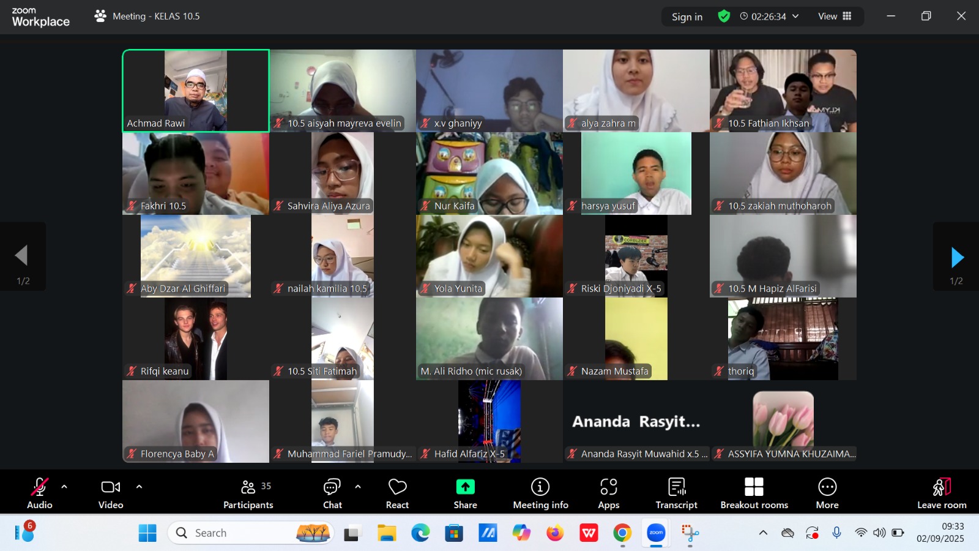The height and width of the screenshot is (551, 979).
Task: Expand video settings chevron
Action: click(x=139, y=487)
